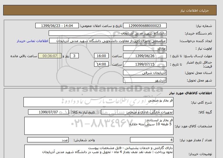This screenshot has height=158, width=223.
Task: Click the label توضیحات خریدار
Action: pos(200,154)
